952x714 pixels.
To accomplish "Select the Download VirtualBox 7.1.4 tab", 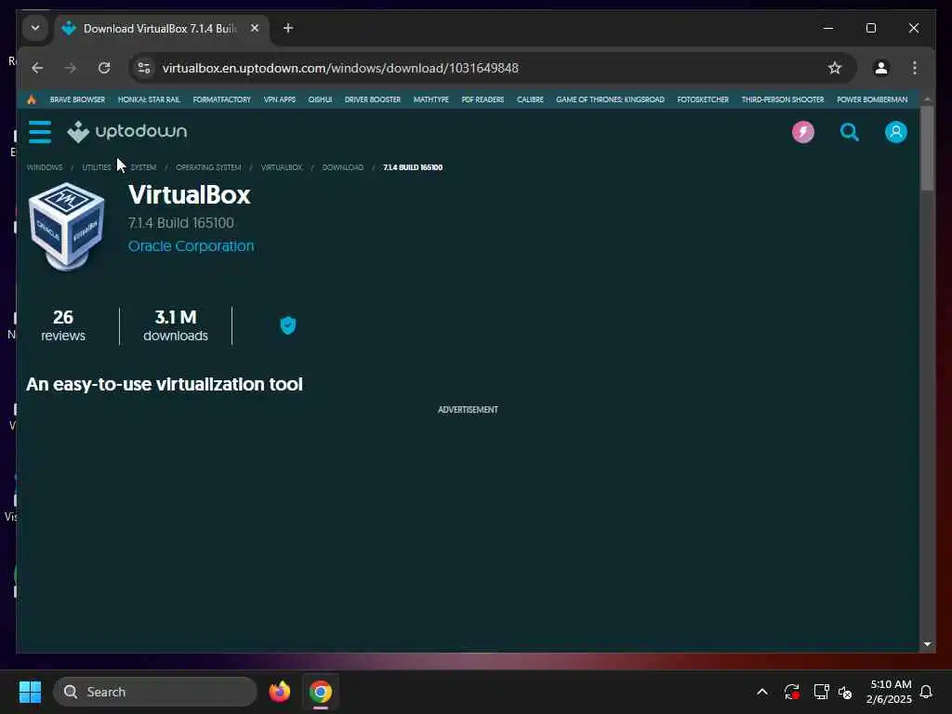I will point(162,29).
